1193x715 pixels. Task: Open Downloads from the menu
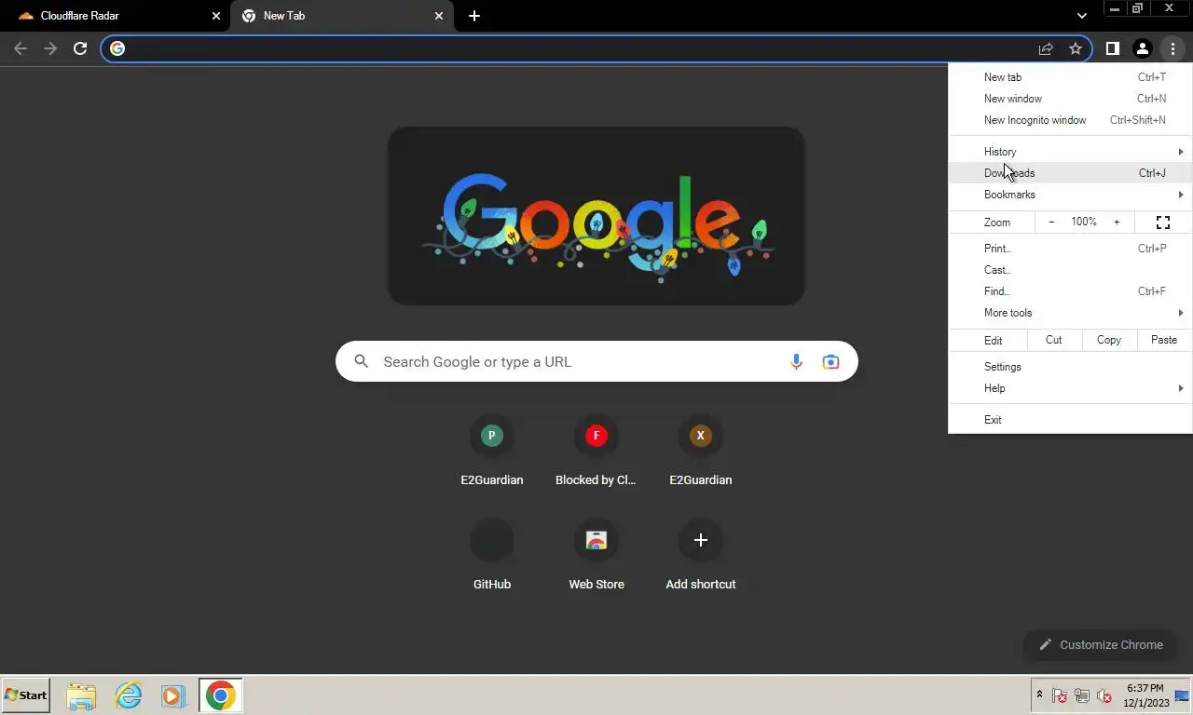1070,173
